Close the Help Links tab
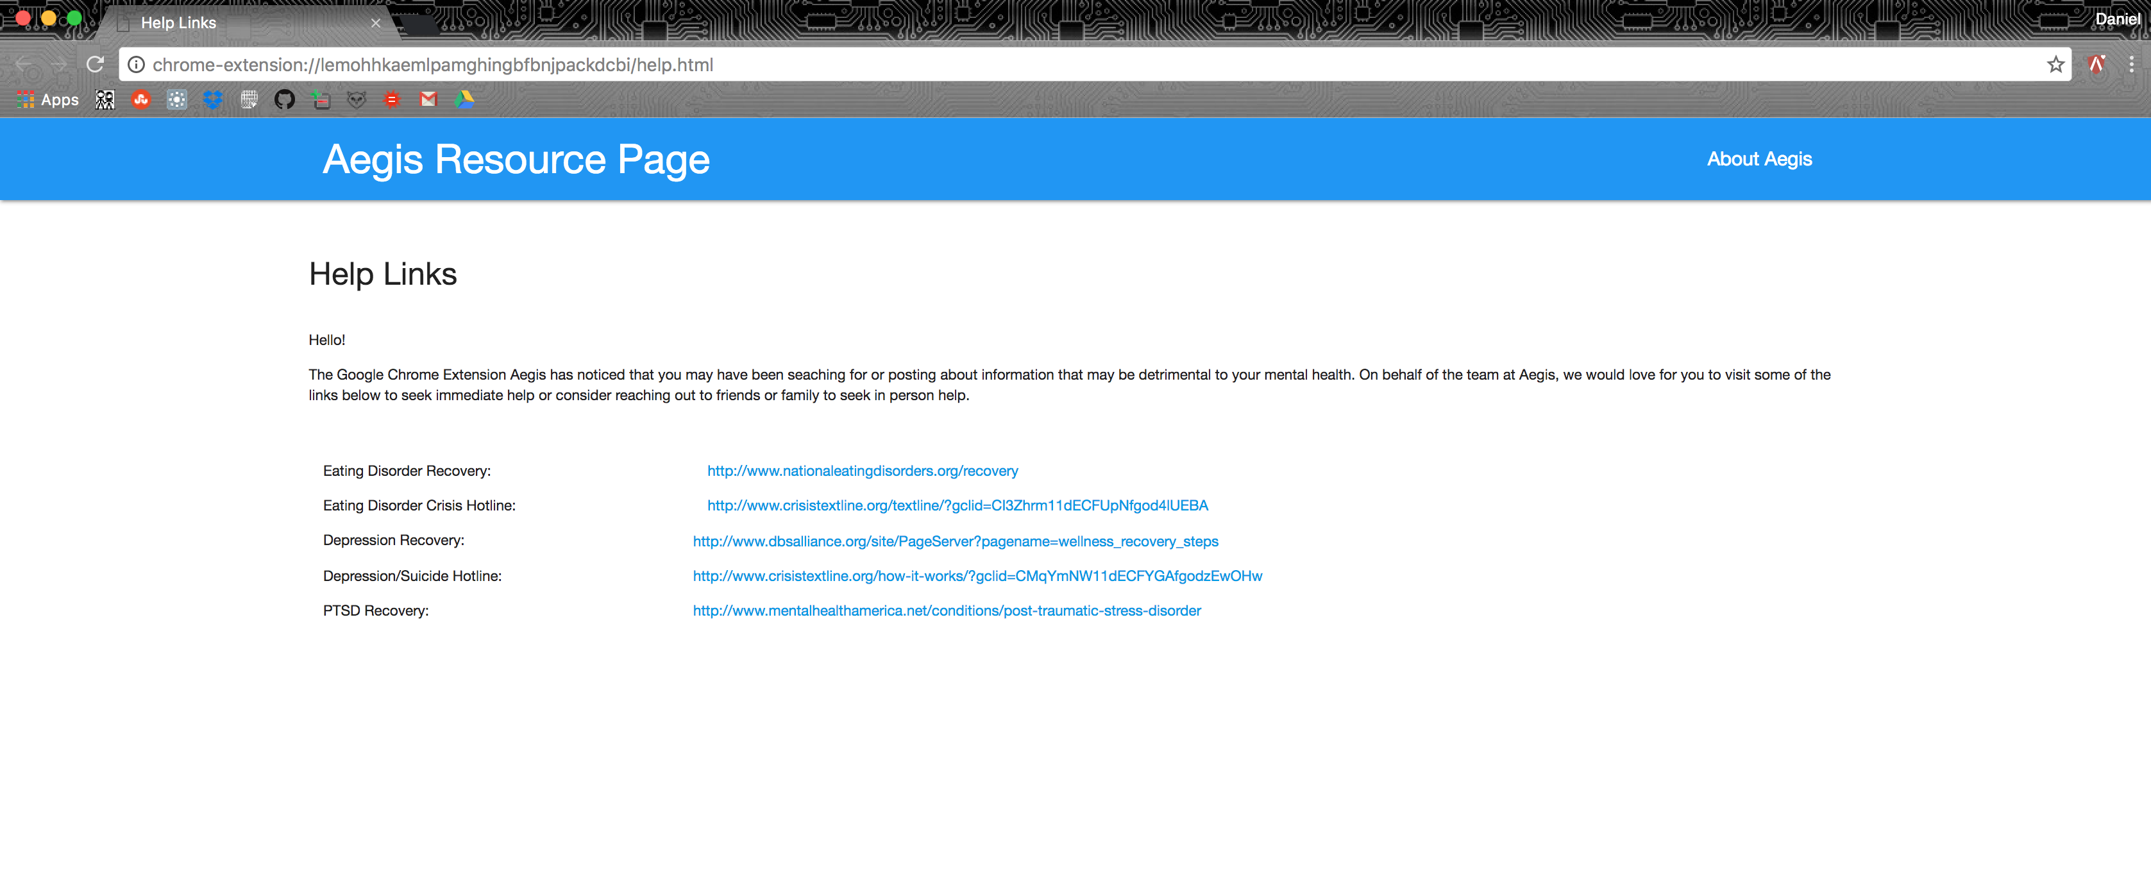2151x885 pixels. click(x=376, y=22)
